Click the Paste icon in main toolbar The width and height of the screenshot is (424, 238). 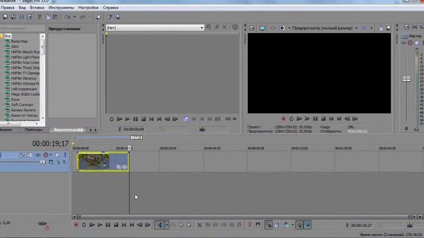click(55, 17)
